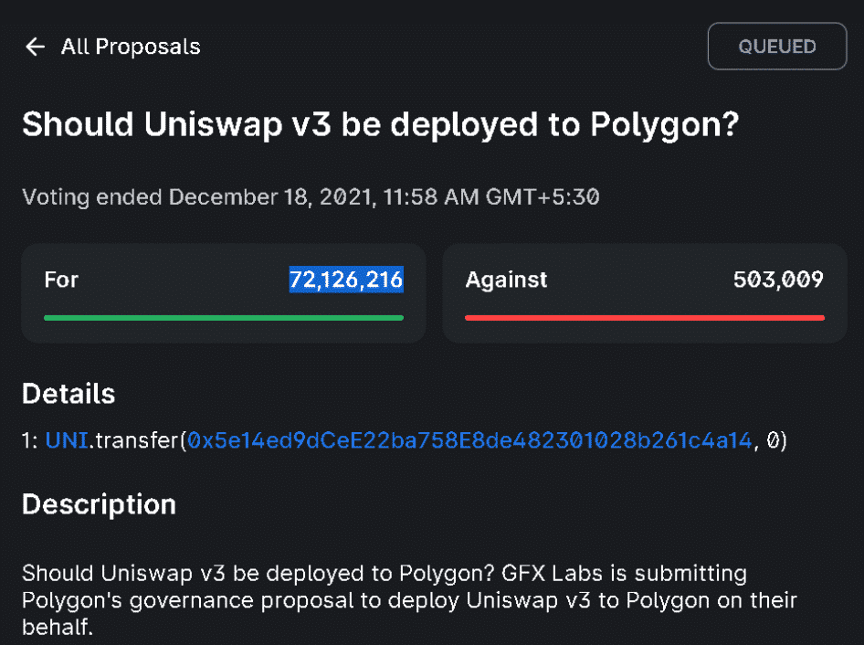Click the red Against vote progress bar
Screen dimensions: 864x645
click(645, 318)
